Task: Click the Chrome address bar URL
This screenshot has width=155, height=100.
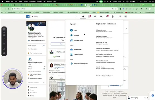Action: click(20, 9)
